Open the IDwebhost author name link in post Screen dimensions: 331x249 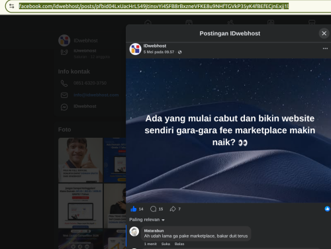[155, 46]
